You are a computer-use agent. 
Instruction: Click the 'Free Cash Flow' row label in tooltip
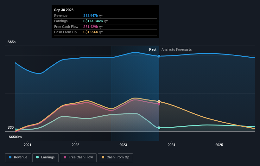point(66,27)
